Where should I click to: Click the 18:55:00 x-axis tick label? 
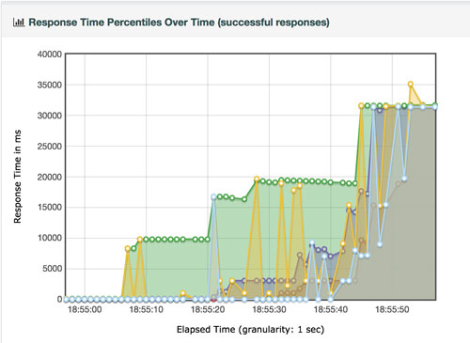85,310
